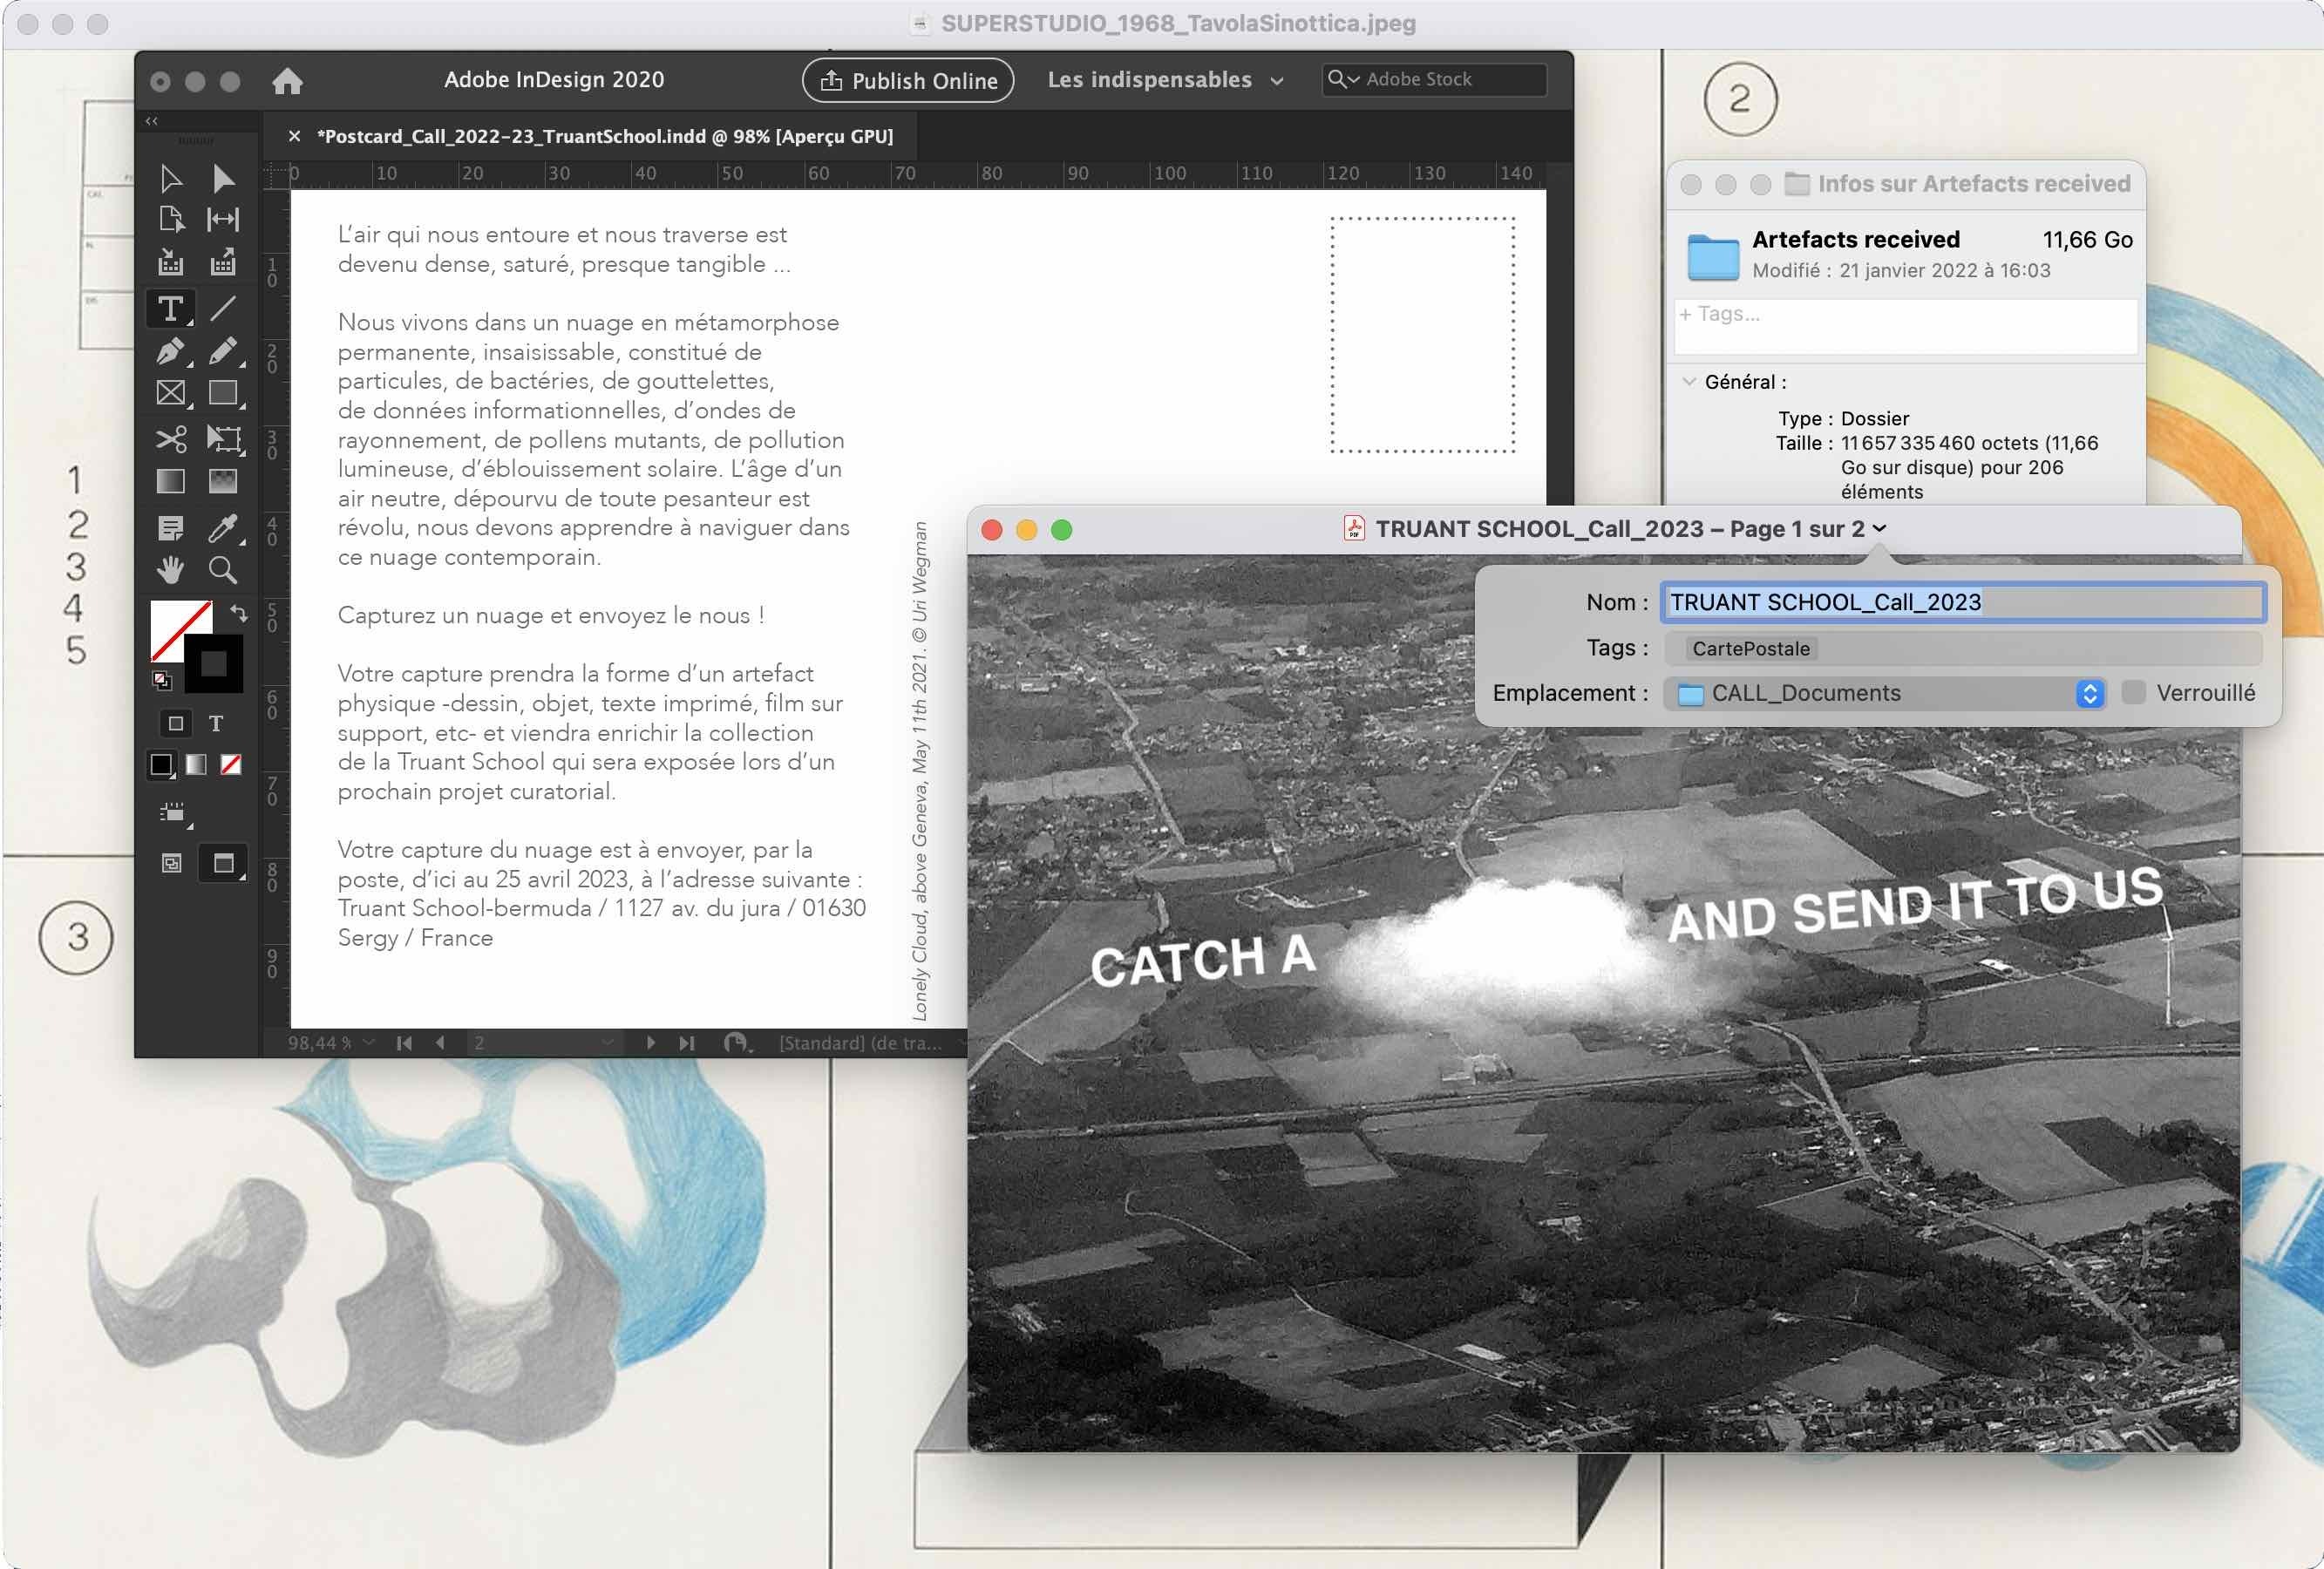Click the CartePostale tag in Tags field
Screen dimensions: 2324x1569
(x=1750, y=648)
